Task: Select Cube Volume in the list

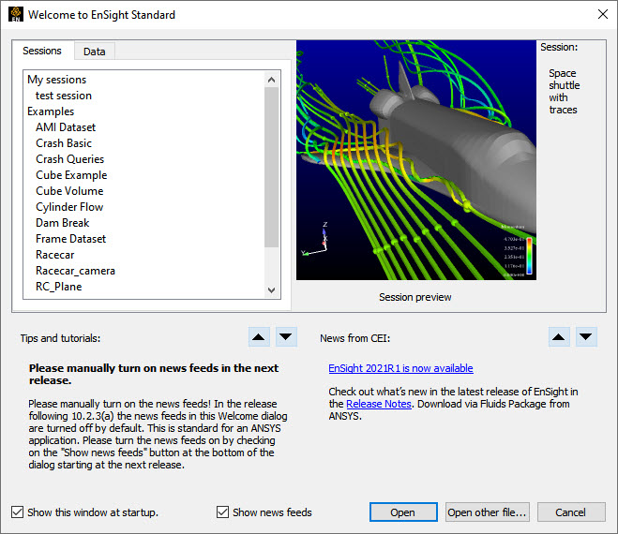Action: (x=69, y=191)
